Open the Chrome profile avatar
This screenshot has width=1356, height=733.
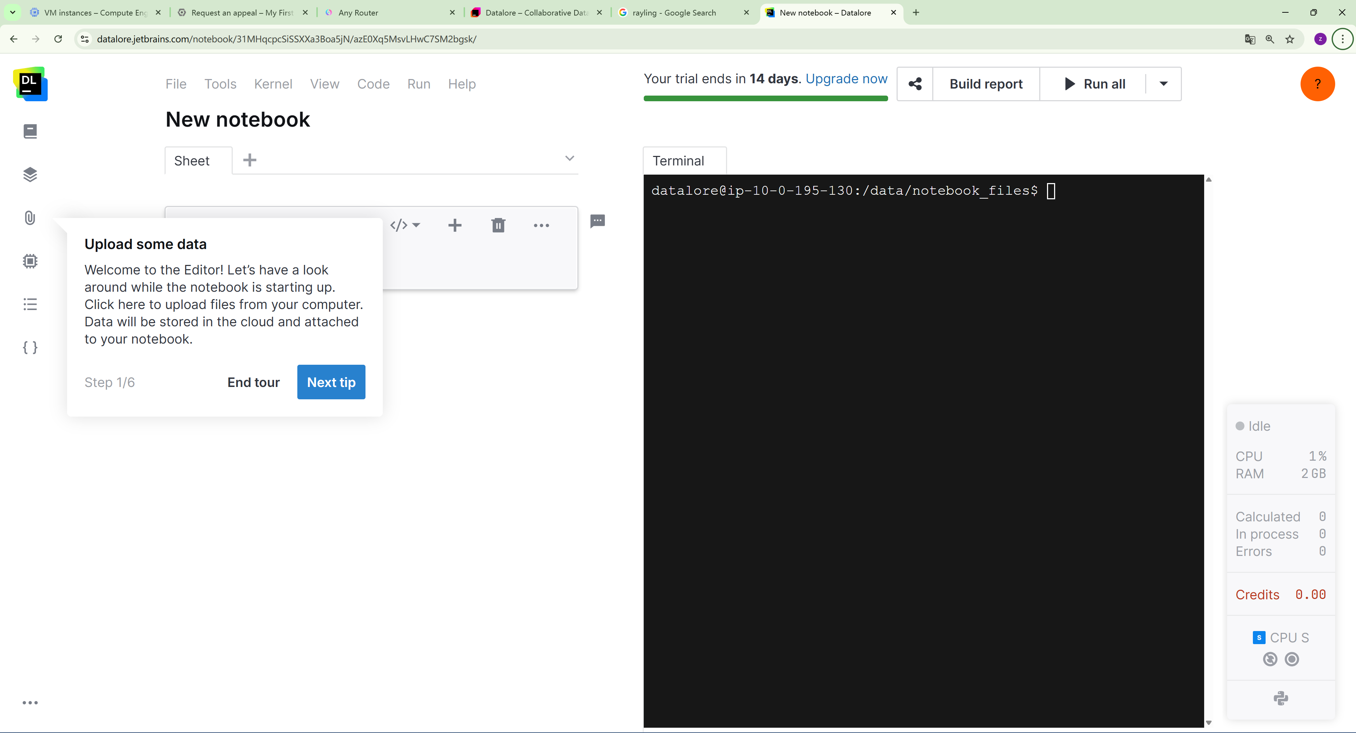(1320, 39)
